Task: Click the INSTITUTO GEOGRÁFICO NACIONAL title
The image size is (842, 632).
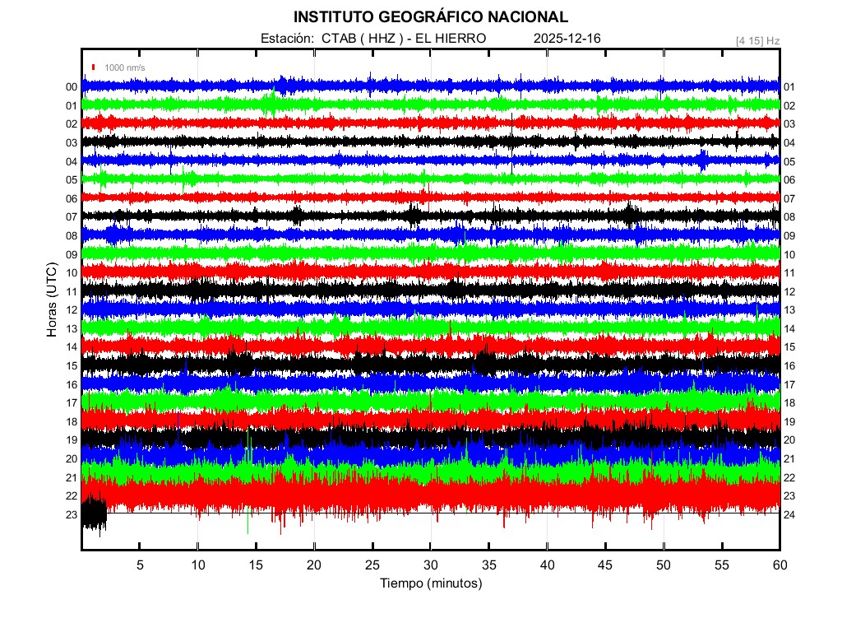Action: click(430, 17)
